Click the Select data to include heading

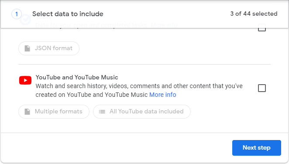[x=68, y=14]
